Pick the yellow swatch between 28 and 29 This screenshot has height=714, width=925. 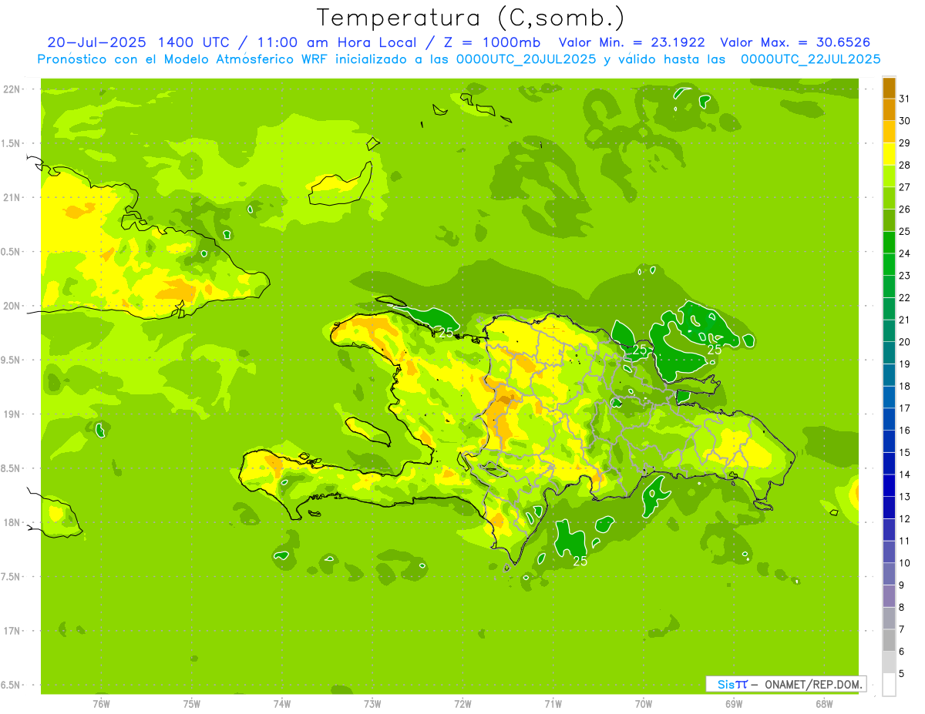889,154
